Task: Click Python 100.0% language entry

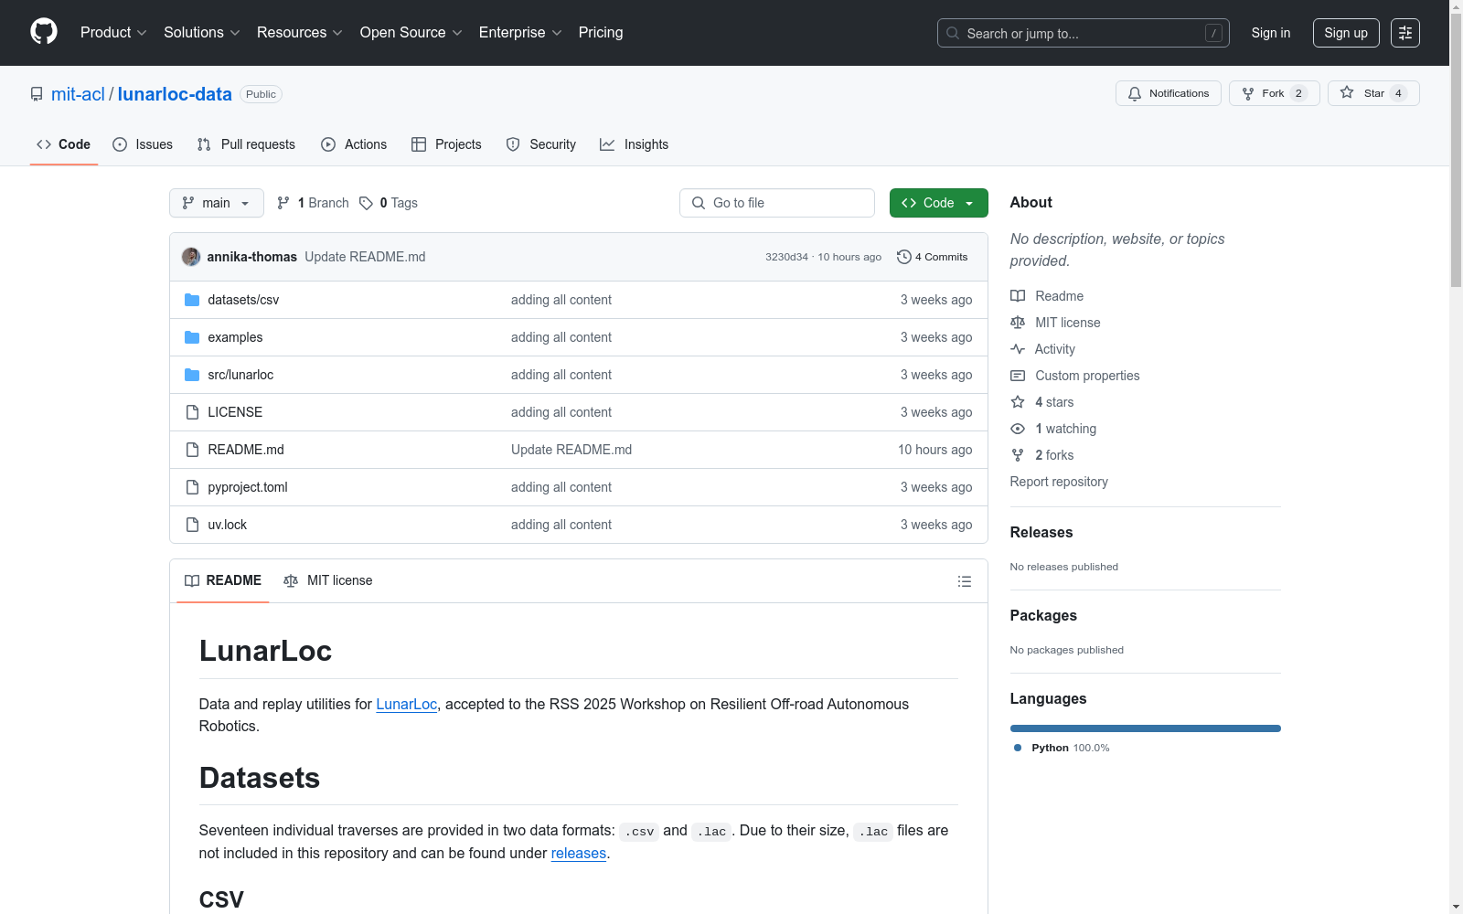Action: 1062,748
